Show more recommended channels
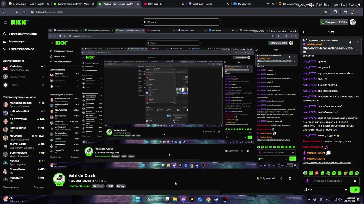Screen dimensions: 364x204 [11, 187]
